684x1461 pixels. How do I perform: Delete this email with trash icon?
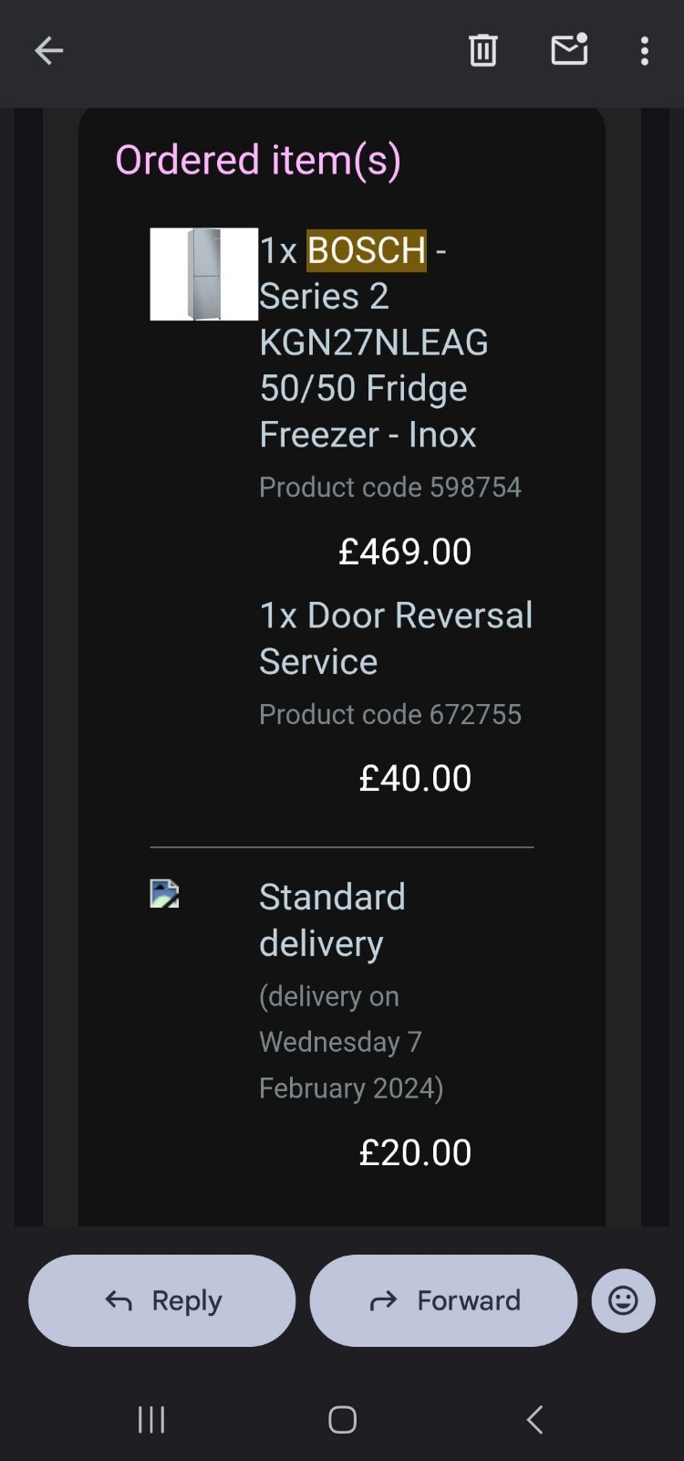coord(482,51)
